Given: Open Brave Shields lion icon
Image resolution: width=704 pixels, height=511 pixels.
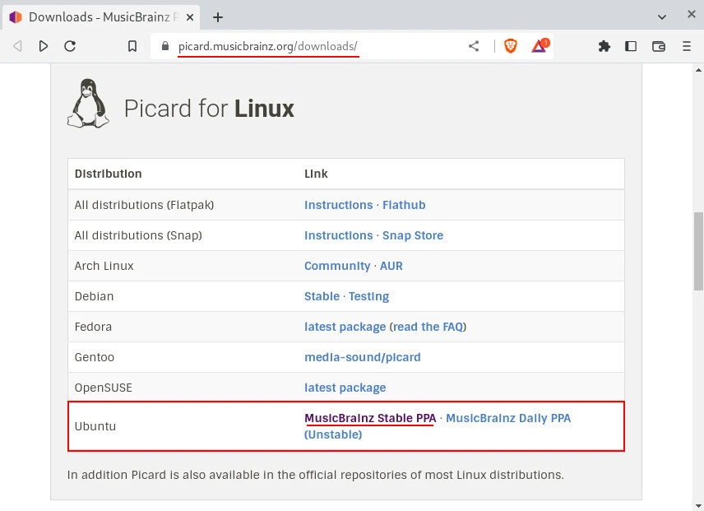Looking at the screenshot, I should click(x=511, y=47).
